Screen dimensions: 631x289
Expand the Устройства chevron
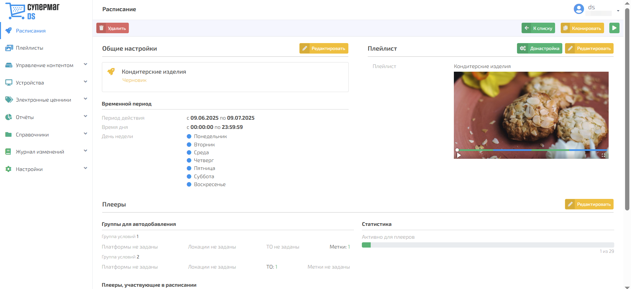85,82
